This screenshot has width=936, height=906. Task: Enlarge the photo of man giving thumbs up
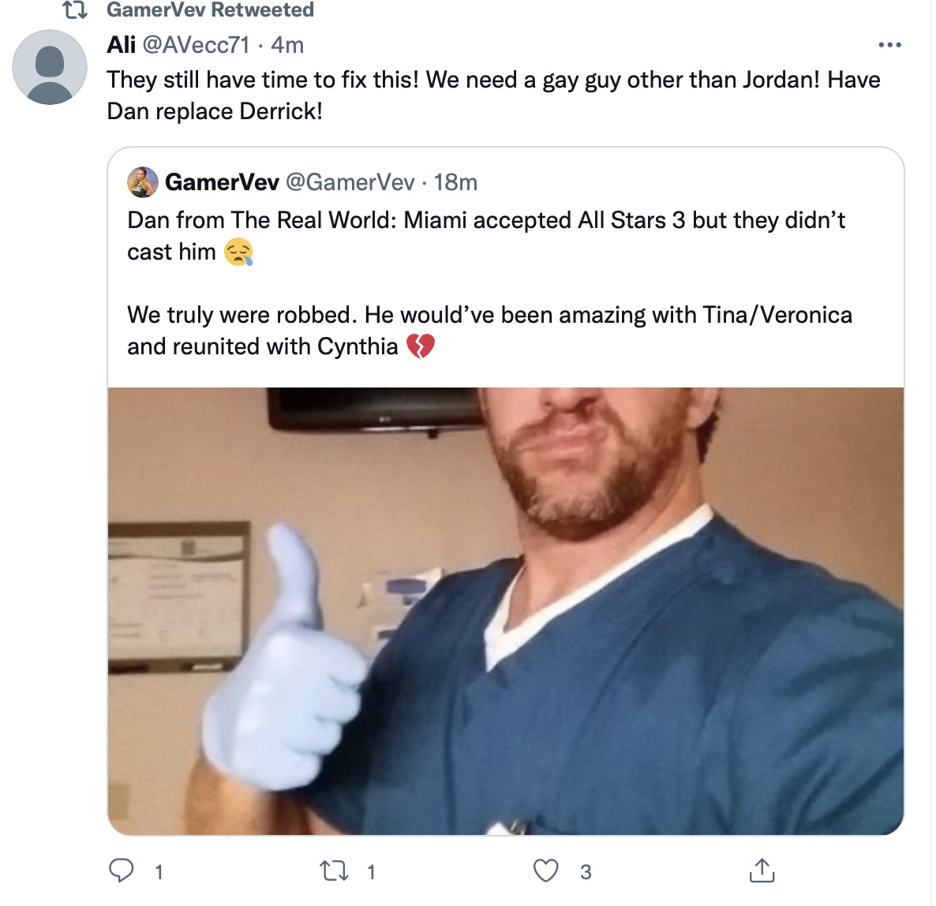(x=506, y=611)
